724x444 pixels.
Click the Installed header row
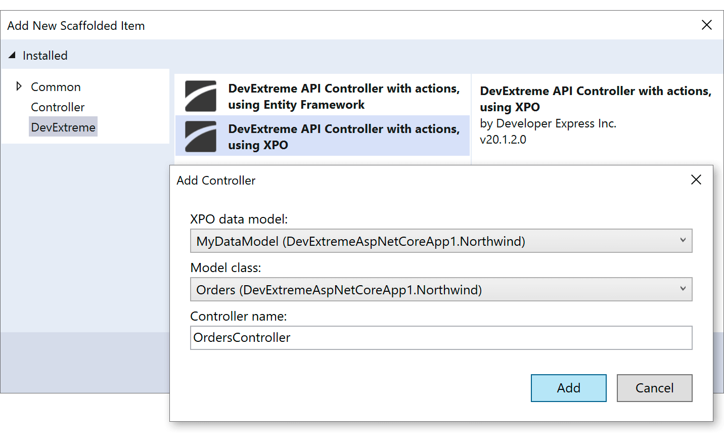[x=45, y=55]
